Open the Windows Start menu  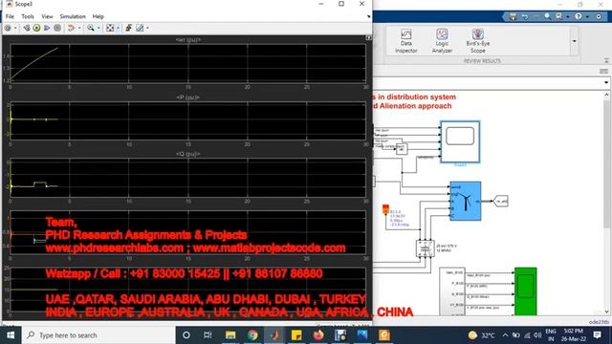click(x=11, y=335)
